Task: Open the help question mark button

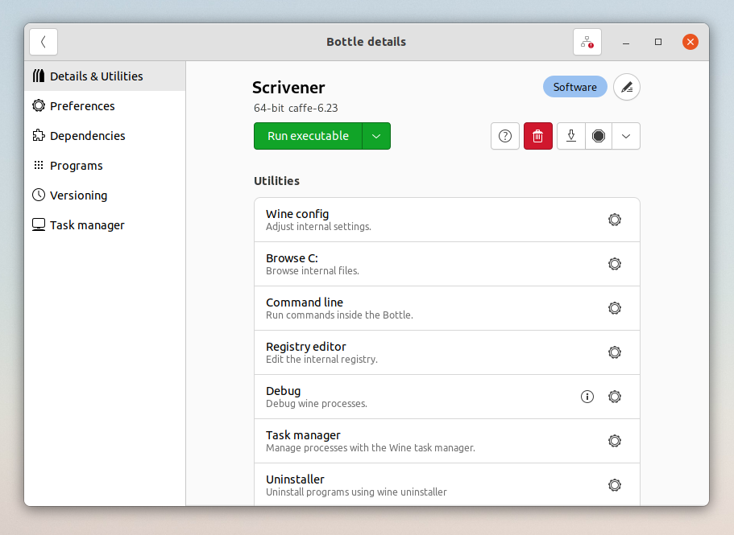Action: (x=505, y=136)
